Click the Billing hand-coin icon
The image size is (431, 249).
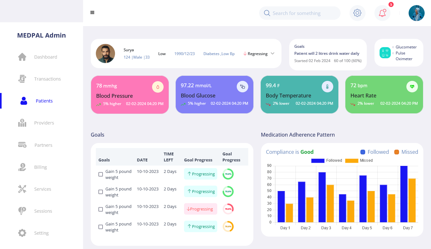click(x=22, y=167)
